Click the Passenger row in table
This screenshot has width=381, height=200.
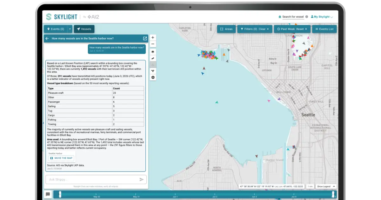pyautogui.click(x=96, y=102)
